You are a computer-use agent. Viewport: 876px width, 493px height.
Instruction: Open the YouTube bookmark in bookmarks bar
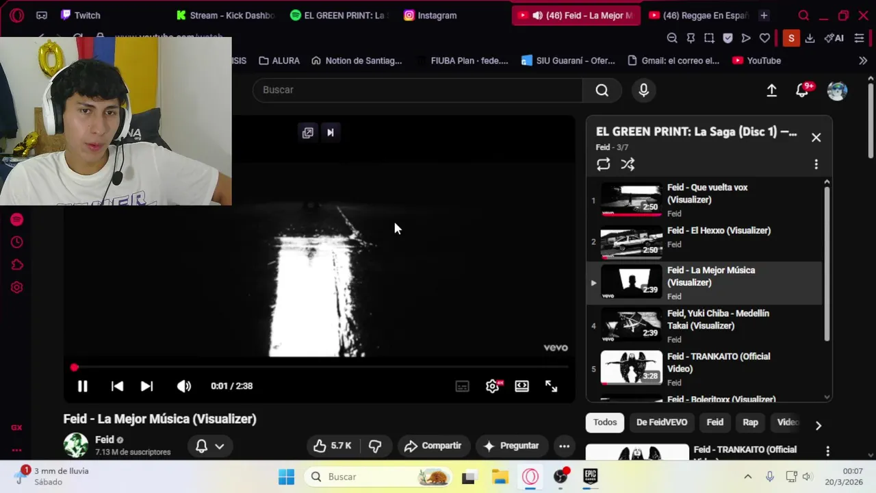tap(756, 60)
